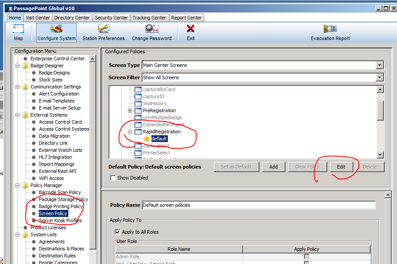Collapse the External Systems tree node
This screenshot has width=397, height=264.
click(x=18, y=115)
